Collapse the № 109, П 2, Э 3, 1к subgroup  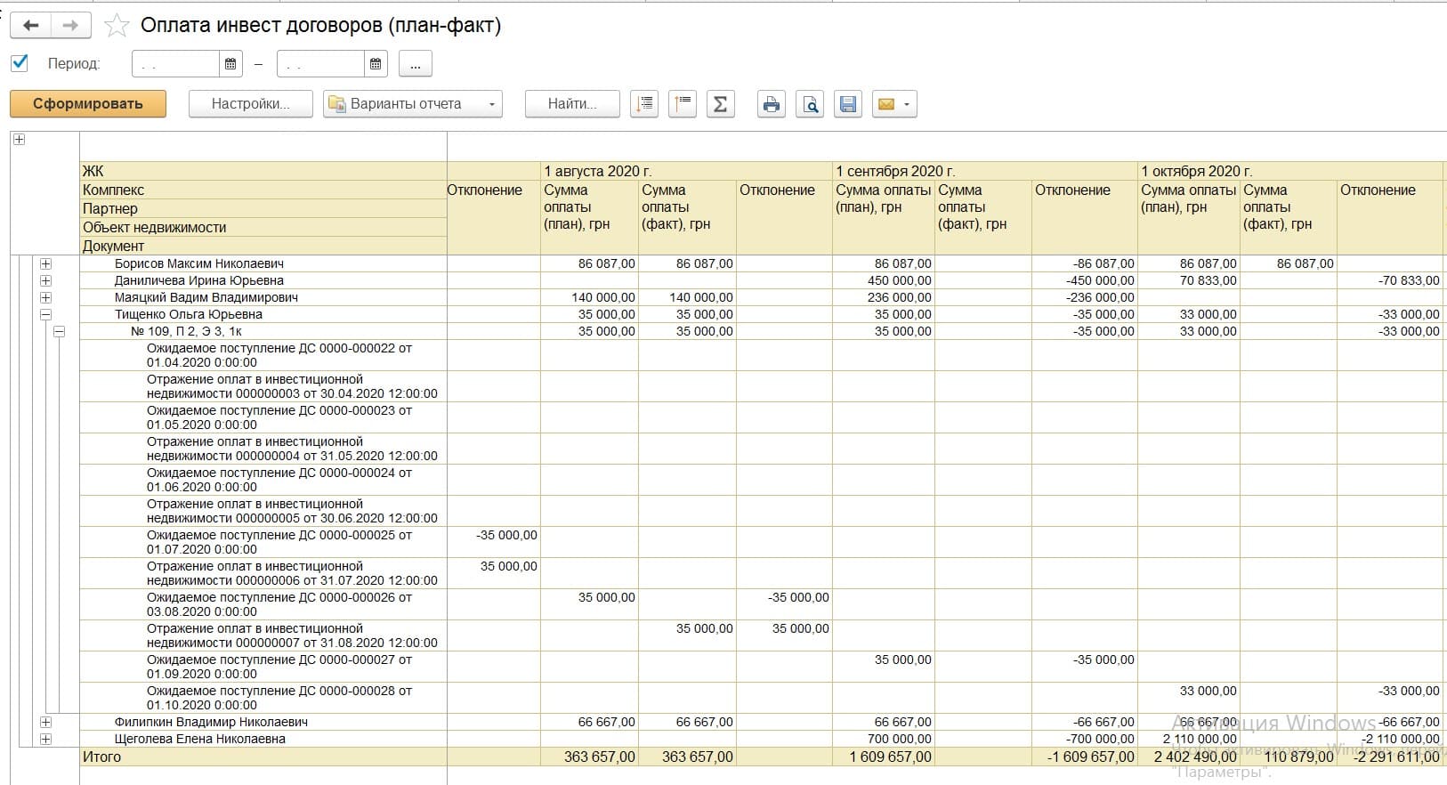[60, 331]
